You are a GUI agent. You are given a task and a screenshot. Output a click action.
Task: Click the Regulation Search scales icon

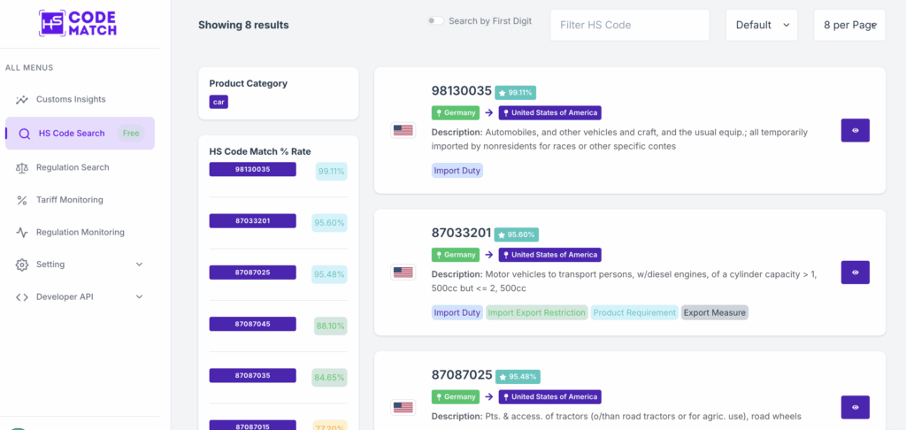22,167
